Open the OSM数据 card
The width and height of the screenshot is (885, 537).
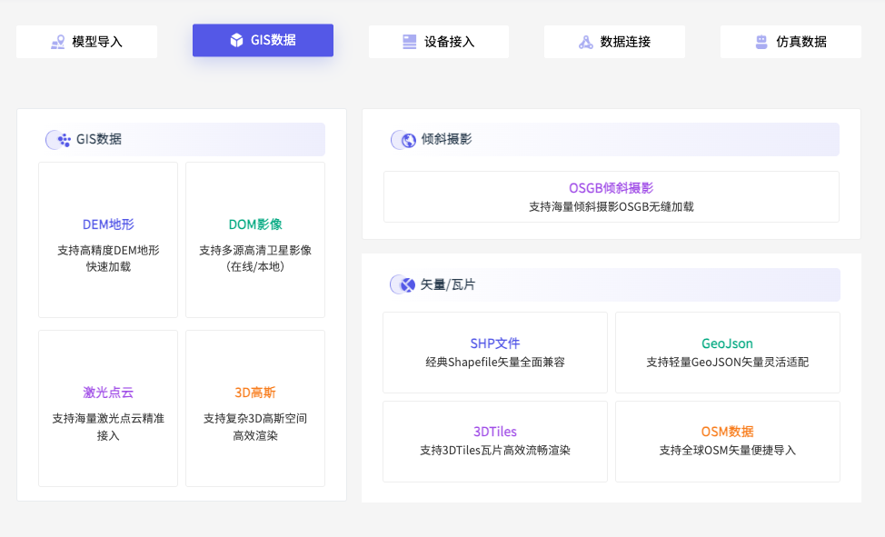pos(728,442)
